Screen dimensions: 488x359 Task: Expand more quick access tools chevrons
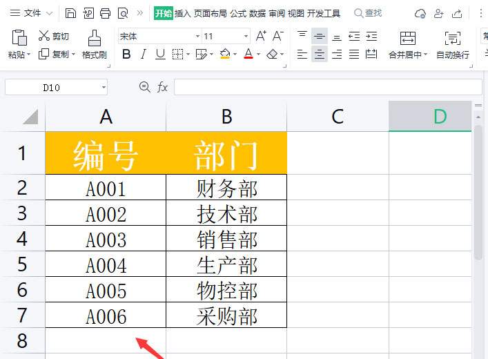click(x=140, y=13)
